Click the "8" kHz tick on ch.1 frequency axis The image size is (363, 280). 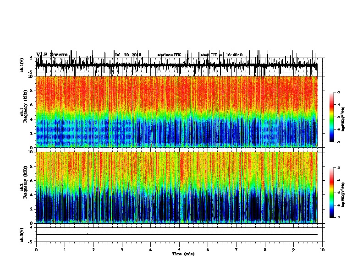click(32, 91)
